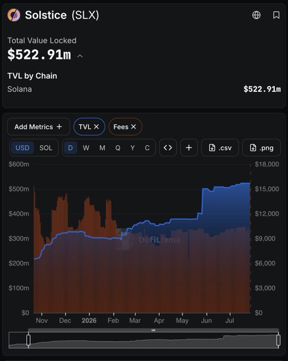
Task: Download chart image as .png
Action: pyautogui.click(x=261, y=148)
